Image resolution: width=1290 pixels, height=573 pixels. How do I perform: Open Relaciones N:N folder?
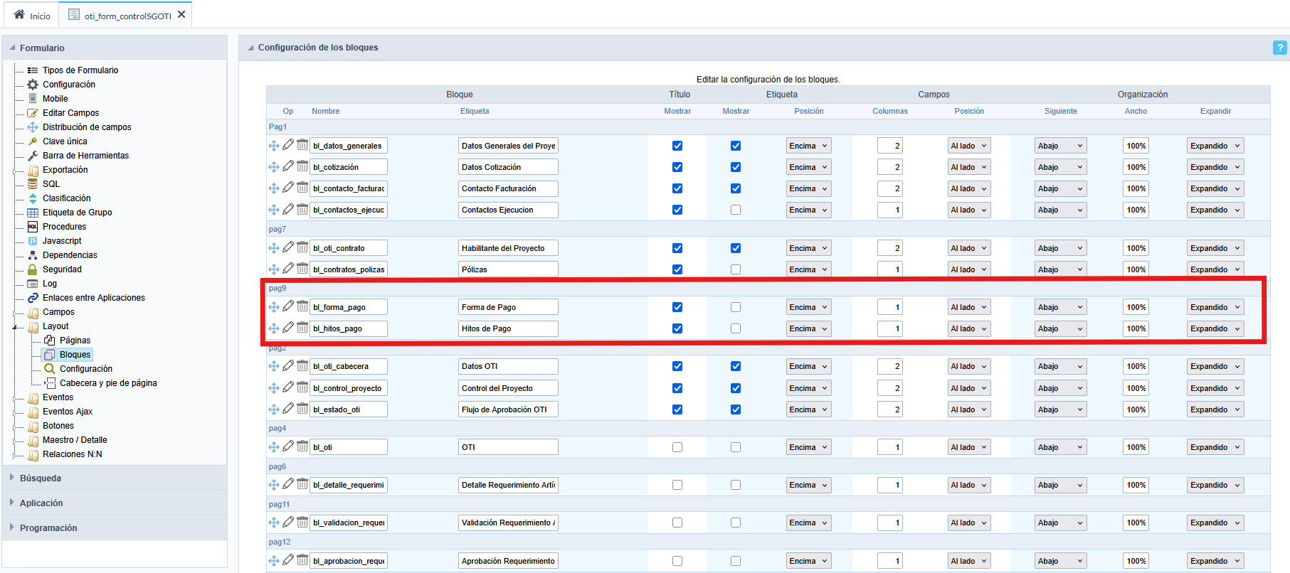[x=72, y=454]
